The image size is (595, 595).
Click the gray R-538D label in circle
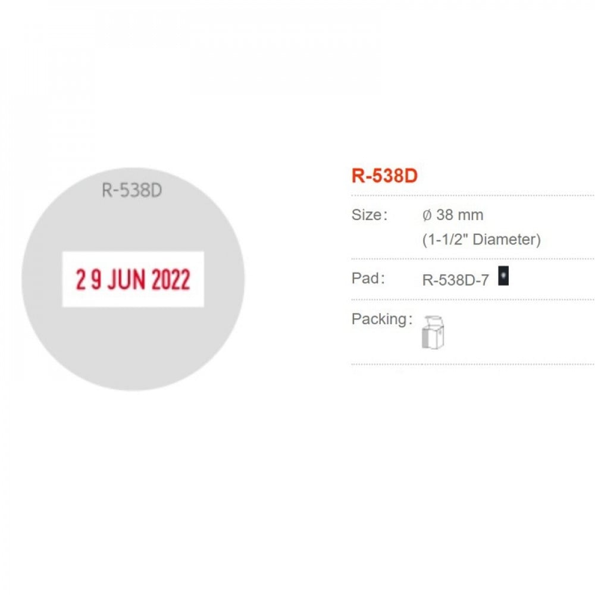tap(132, 191)
